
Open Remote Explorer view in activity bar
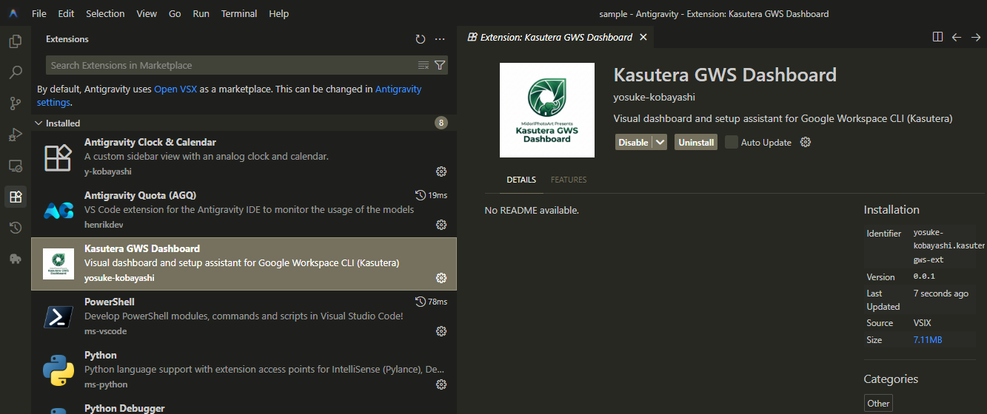coord(15,166)
